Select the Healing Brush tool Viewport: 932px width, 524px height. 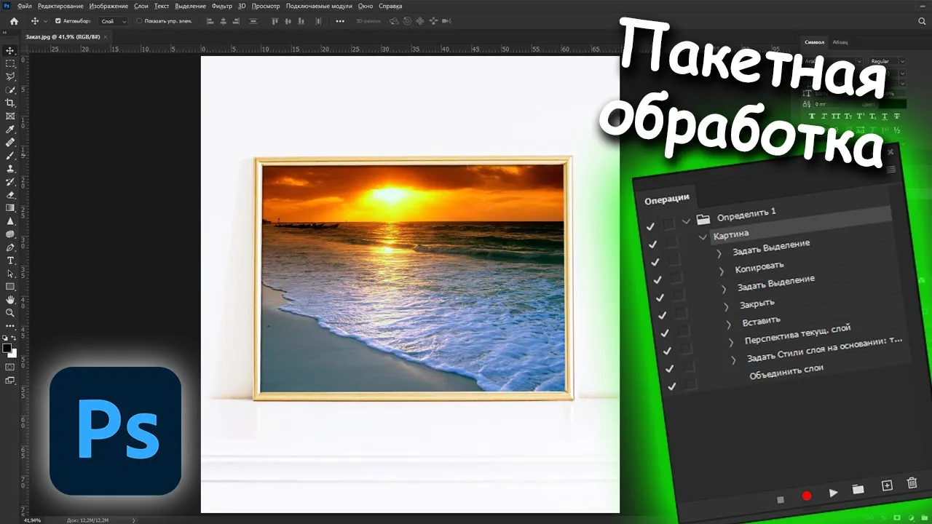tap(10, 143)
